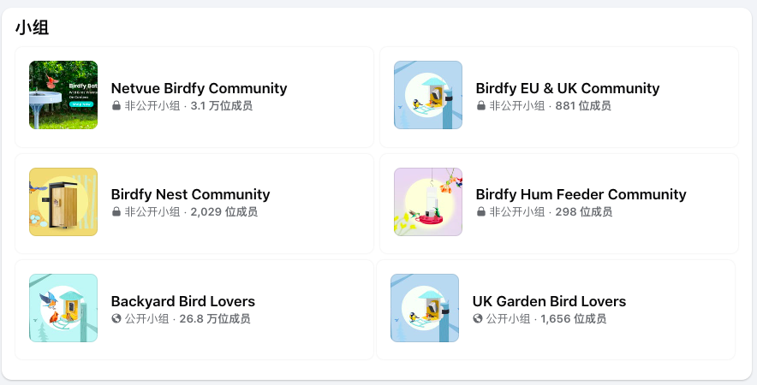Open Netvue Birdfy Community group thumbnail
The height and width of the screenshot is (385, 757).
(x=63, y=95)
